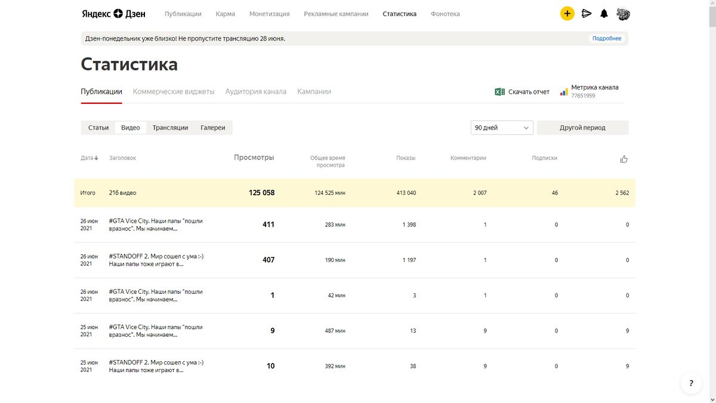Select the Трансляции filter

pos(170,128)
